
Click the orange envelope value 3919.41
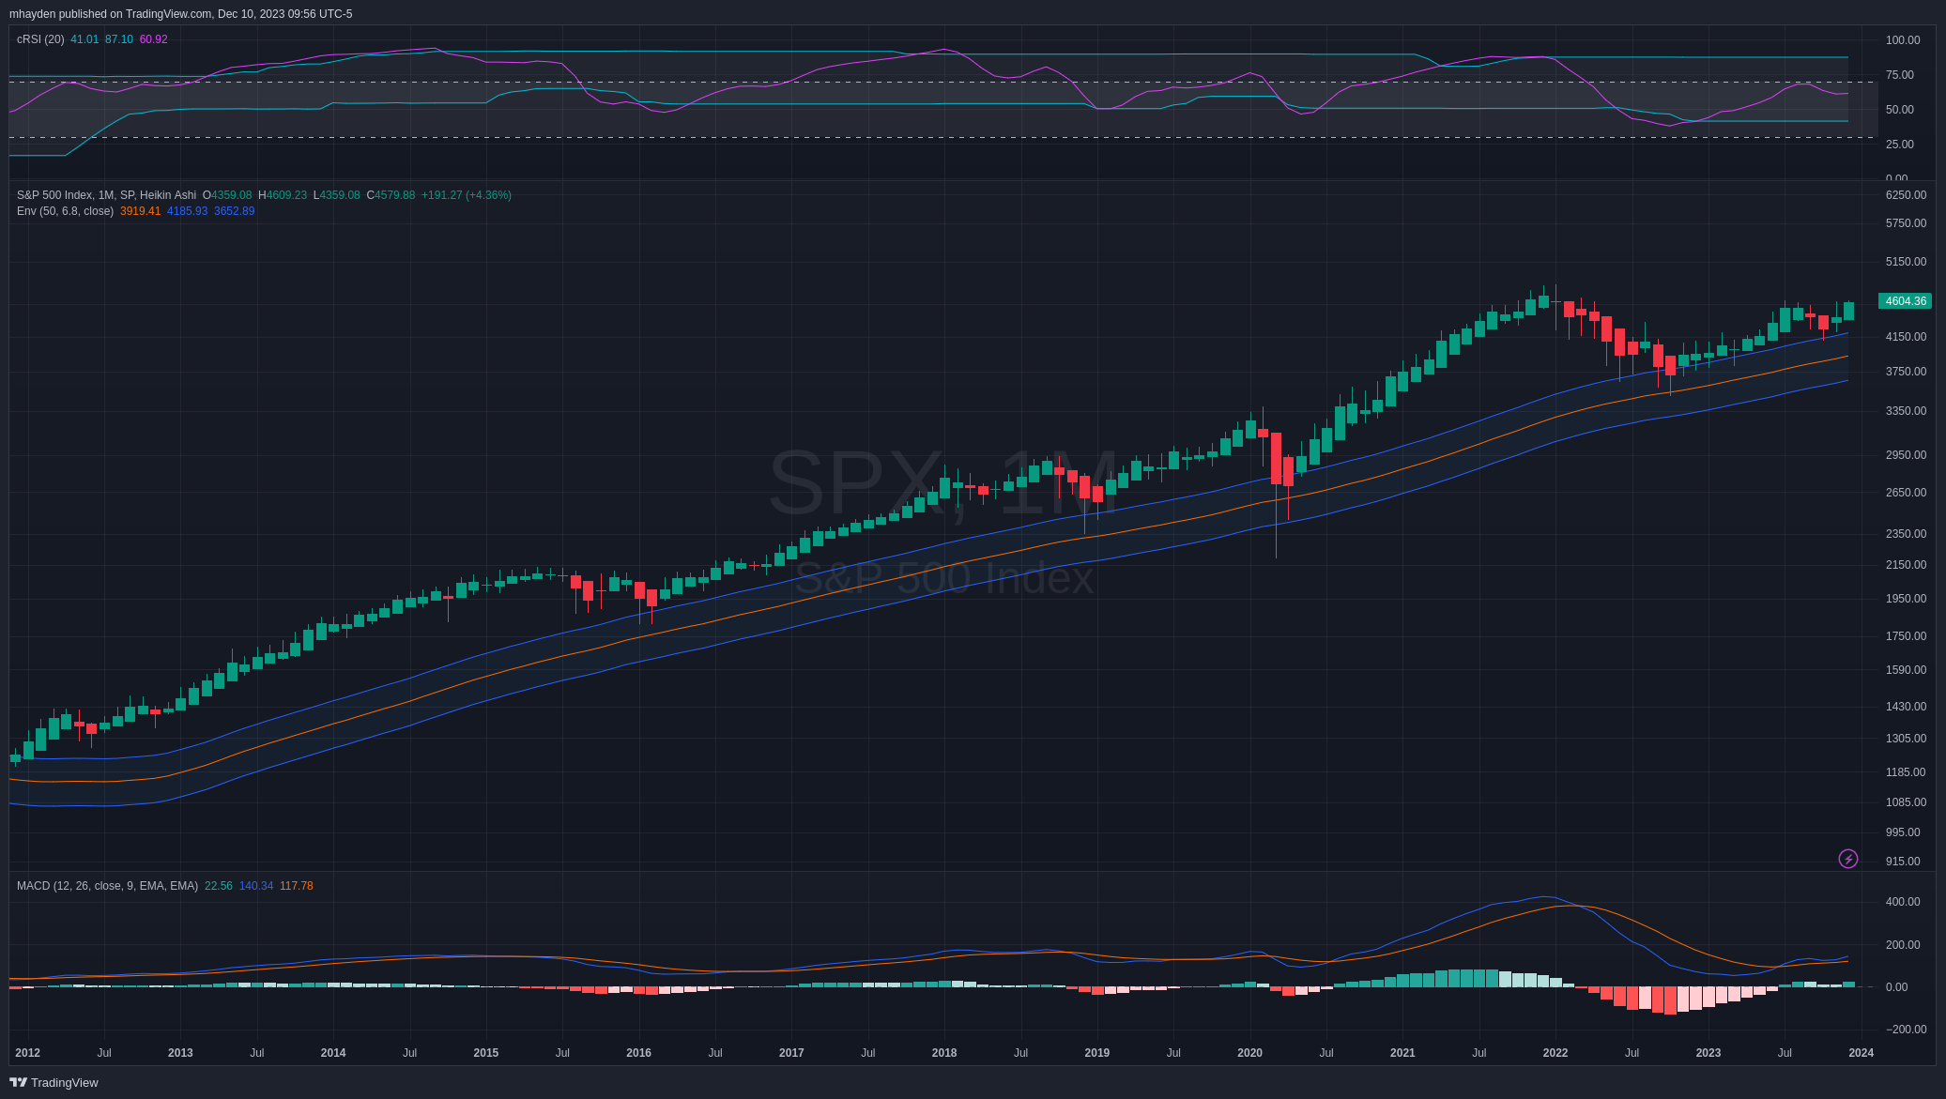point(141,211)
